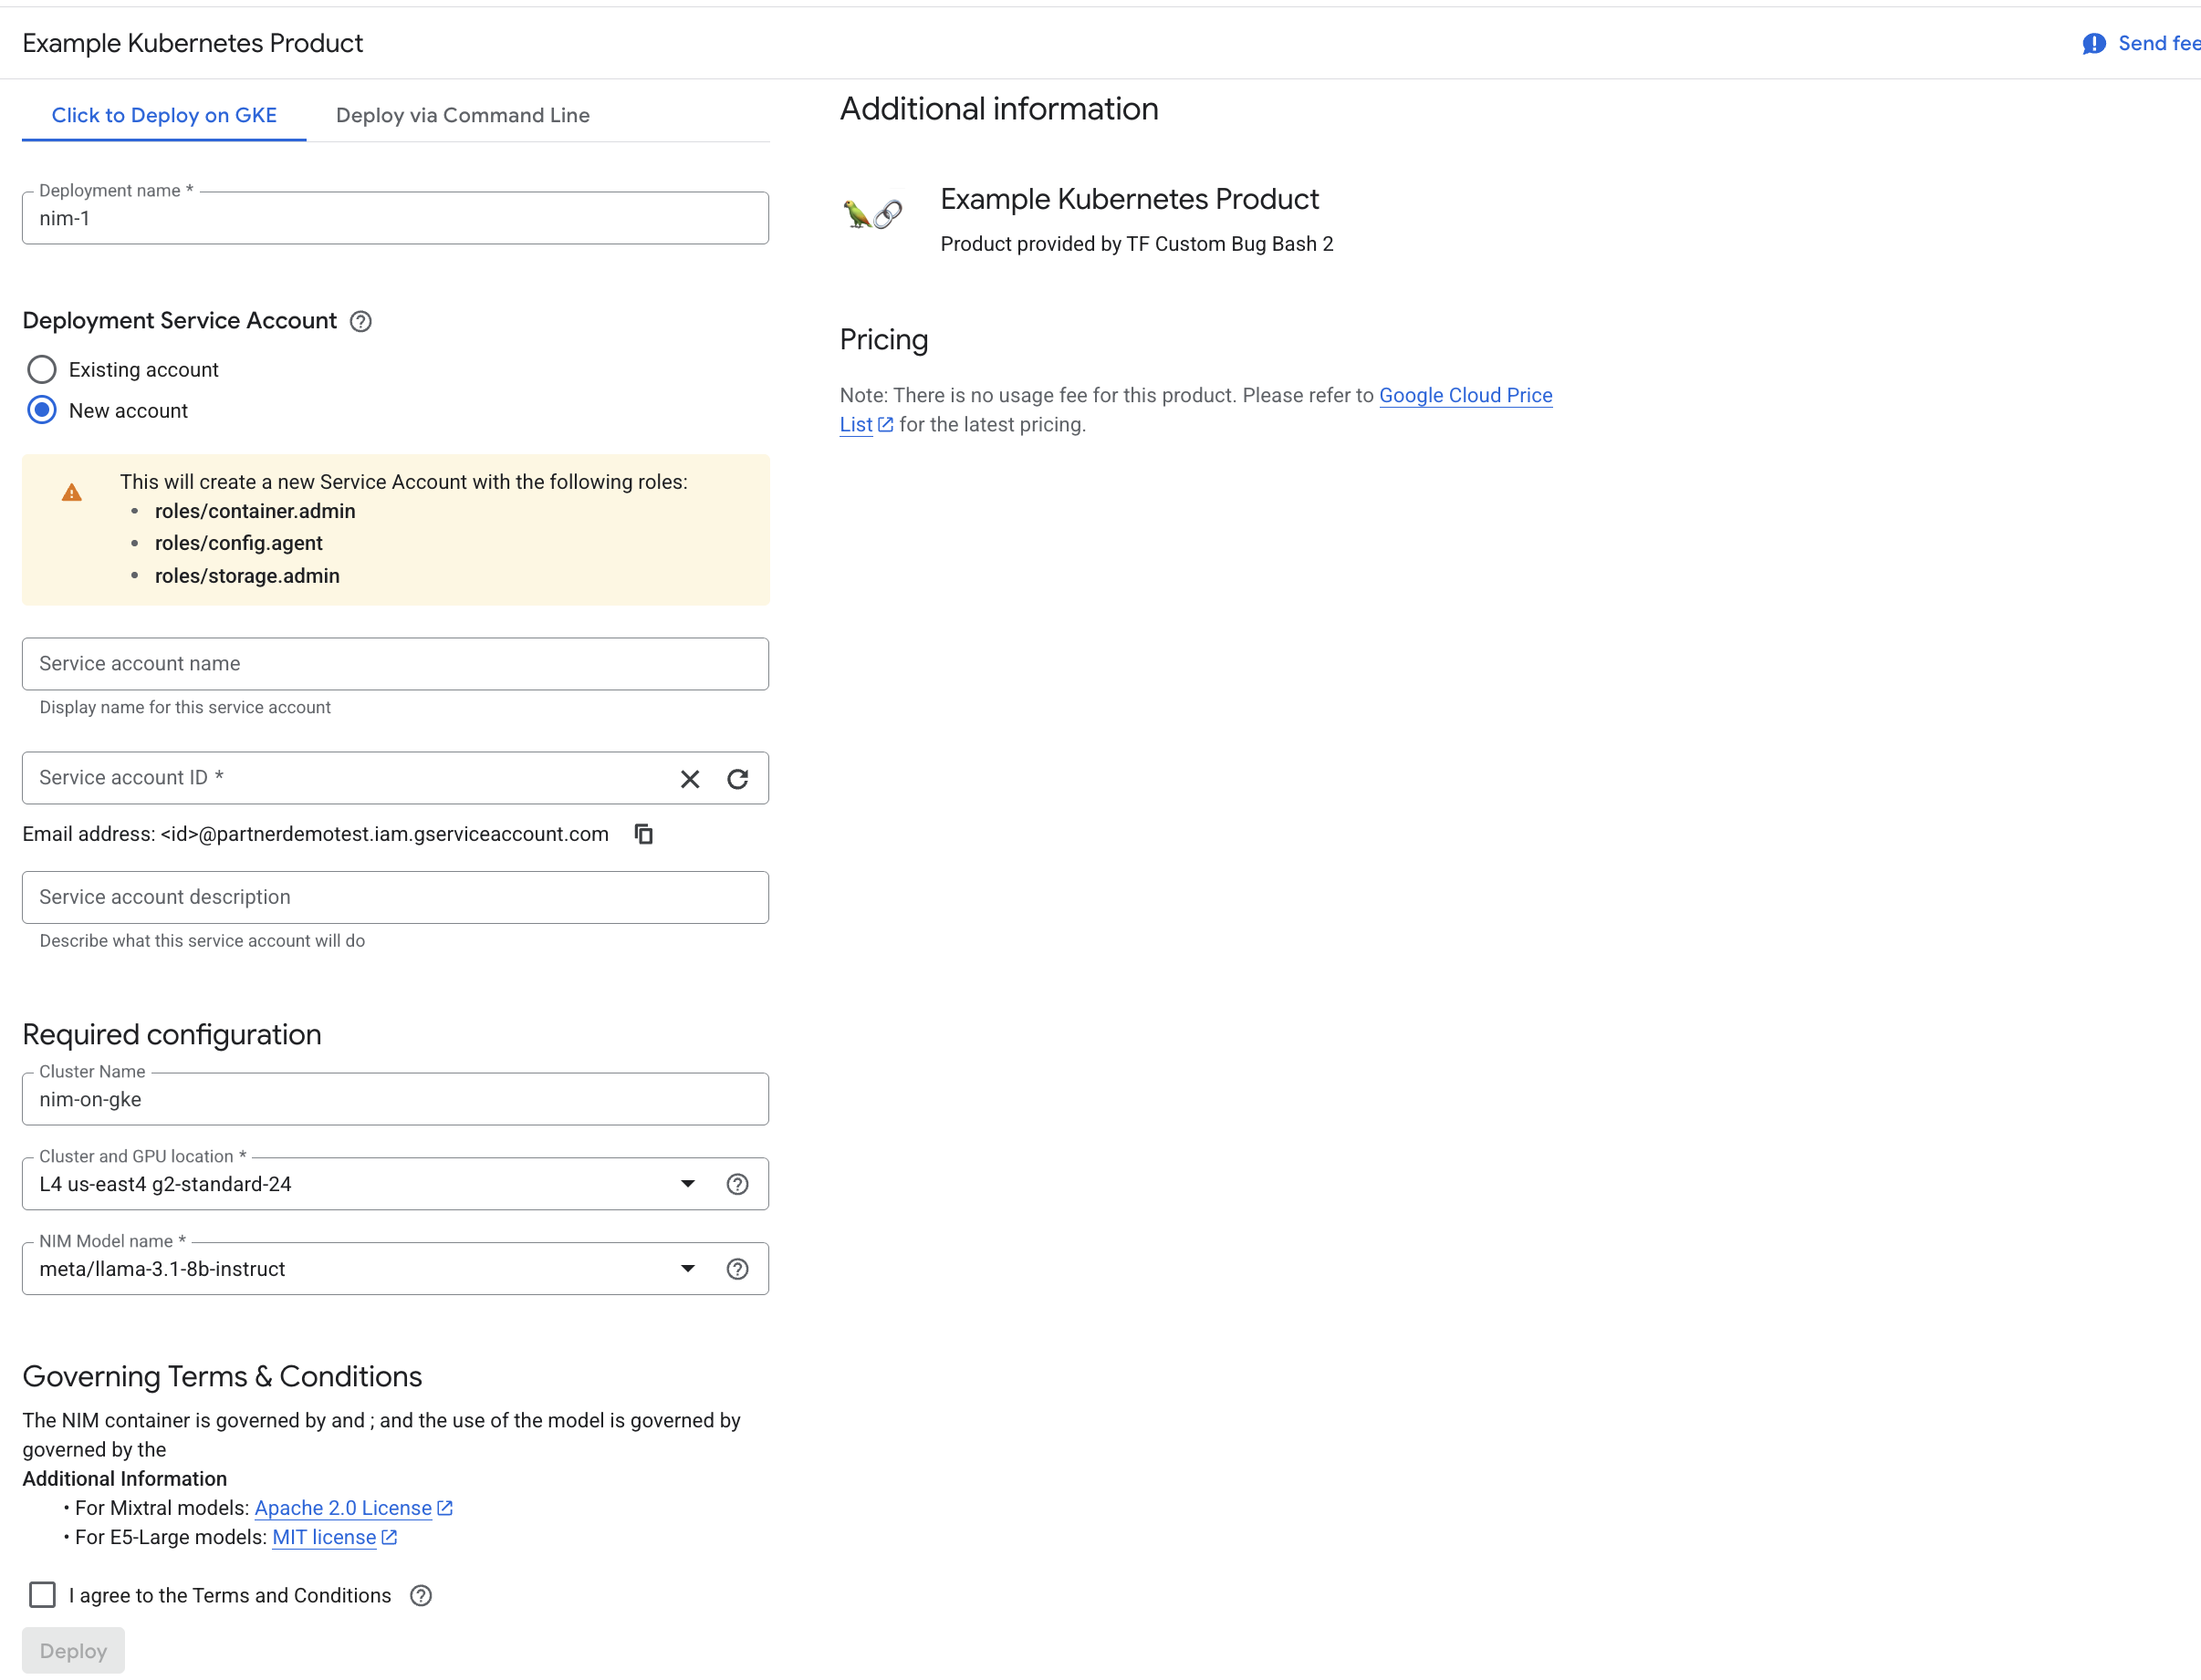Expand the Cluster and GPU location dropdown
This screenshot has width=2201, height=1680.
tap(687, 1184)
